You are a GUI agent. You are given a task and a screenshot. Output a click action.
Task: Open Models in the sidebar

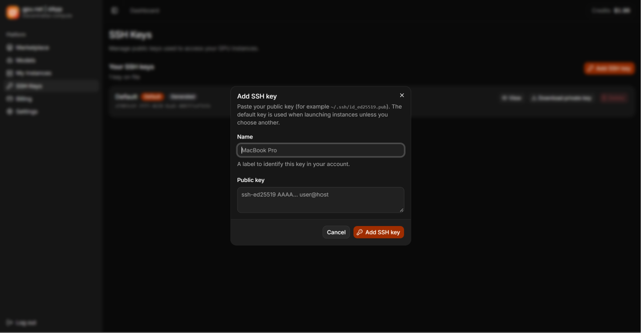50,60
